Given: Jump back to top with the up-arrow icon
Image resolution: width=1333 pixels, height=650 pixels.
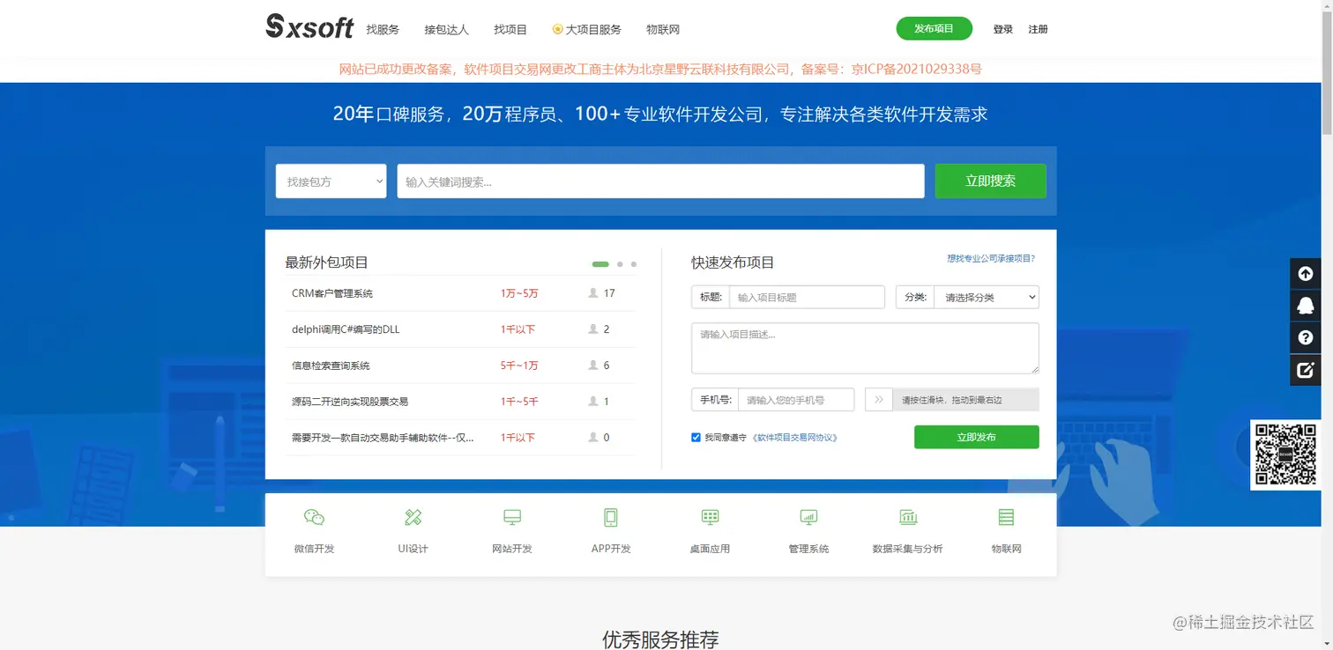Looking at the screenshot, I should click(x=1305, y=273).
